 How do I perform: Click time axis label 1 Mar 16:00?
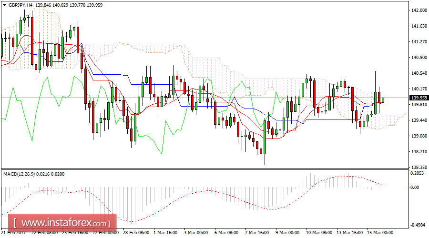(x=165, y=233)
